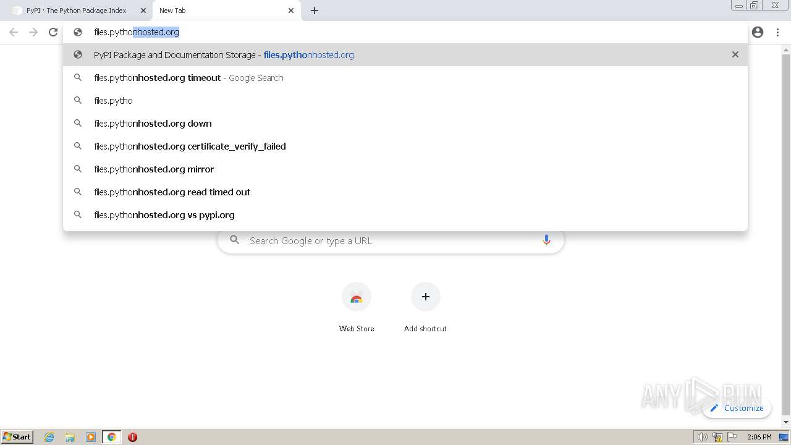
Task: Click the volume speaker tray icon
Action: tap(702, 437)
